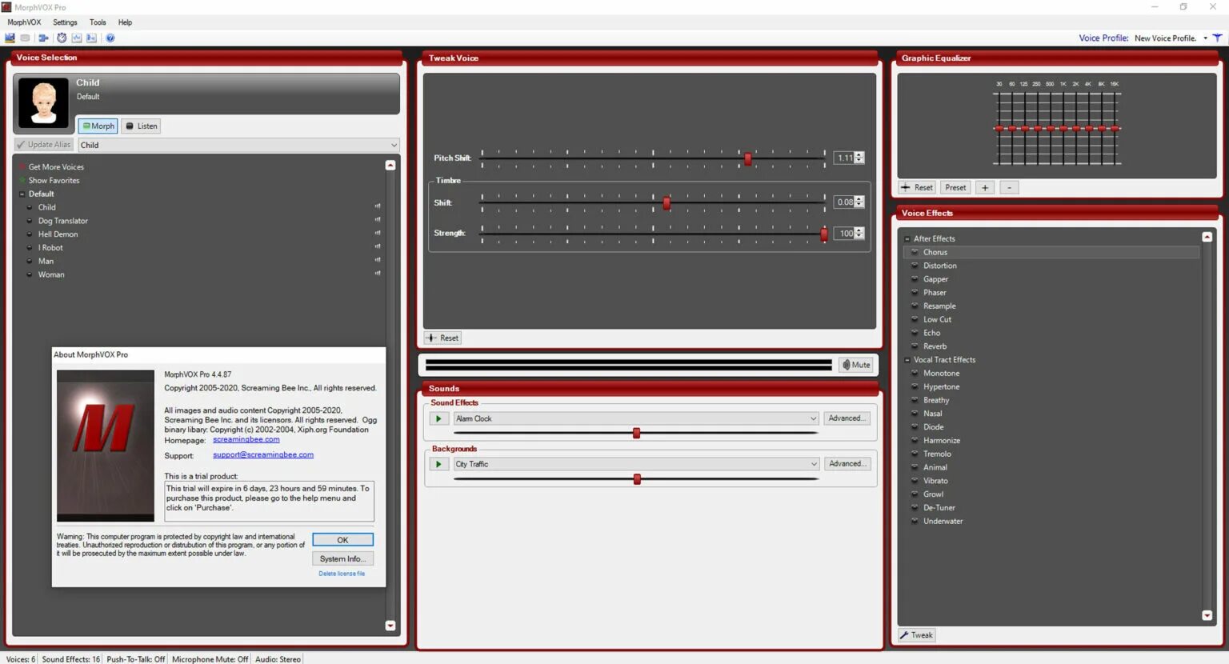This screenshot has height=664, width=1229.
Task: Click the Pitch Shift value spinner arrows
Action: [859, 158]
